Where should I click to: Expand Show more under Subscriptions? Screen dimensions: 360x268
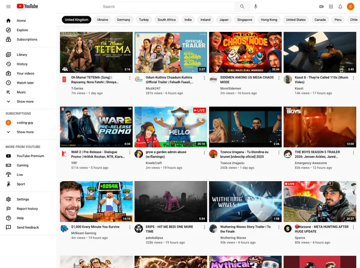tap(28, 132)
